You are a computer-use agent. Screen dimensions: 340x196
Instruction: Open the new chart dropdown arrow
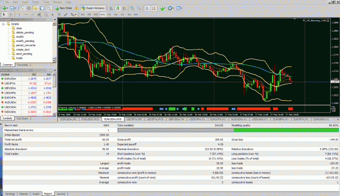[7, 8]
